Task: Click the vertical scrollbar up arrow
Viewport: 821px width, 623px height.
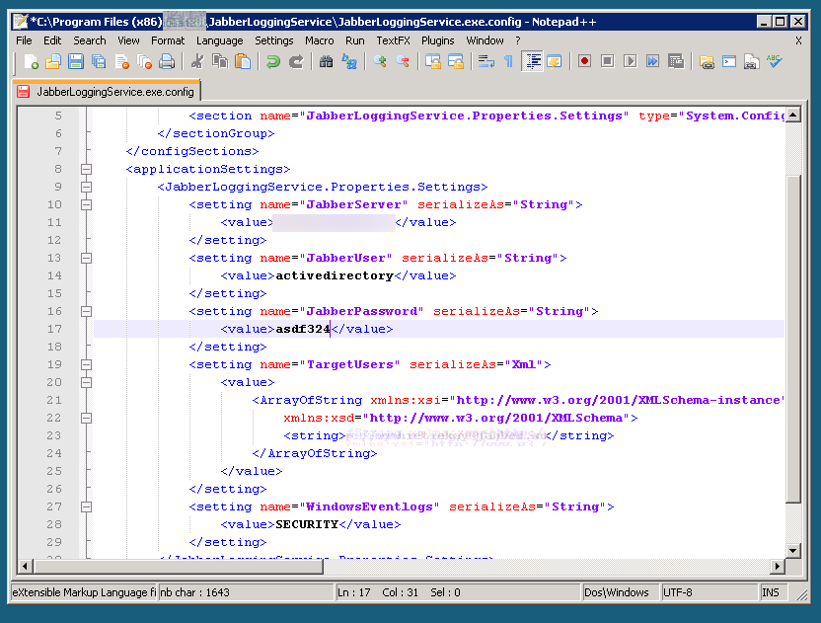Action: point(793,115)
